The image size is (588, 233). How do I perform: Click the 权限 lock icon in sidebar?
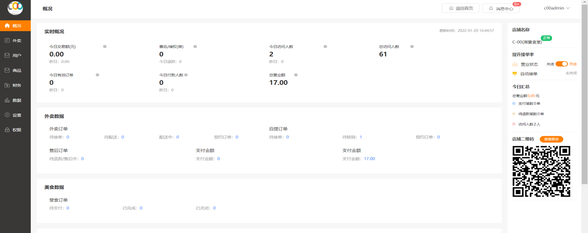(7, 130)
